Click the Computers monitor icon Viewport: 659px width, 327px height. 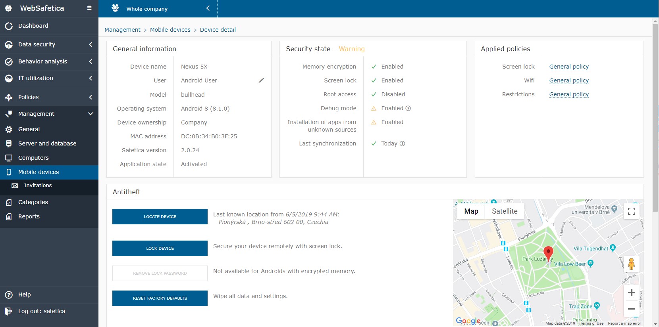(9, 158)
